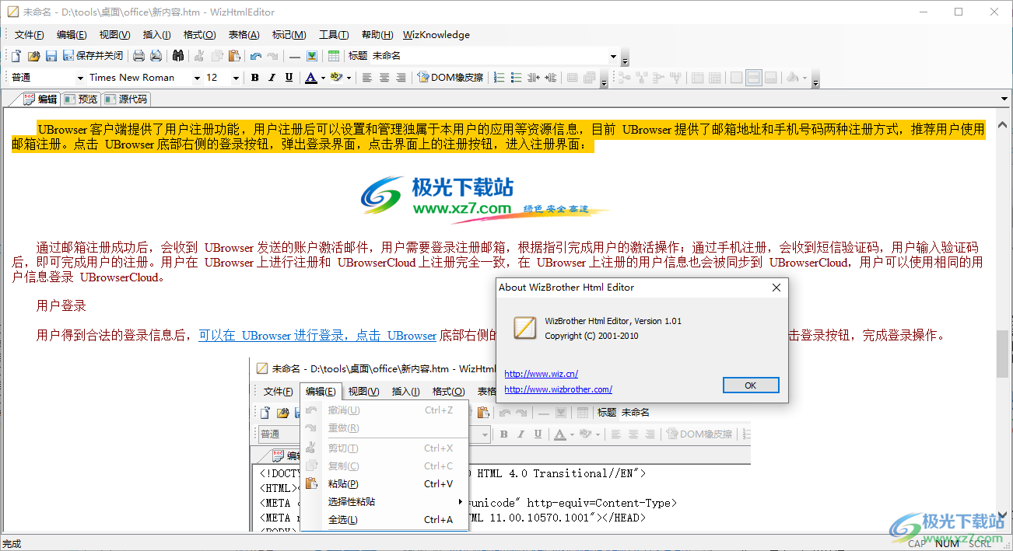Open the Times New Roman font dropdown
The image size is (1013, 551).
[196, 77]
